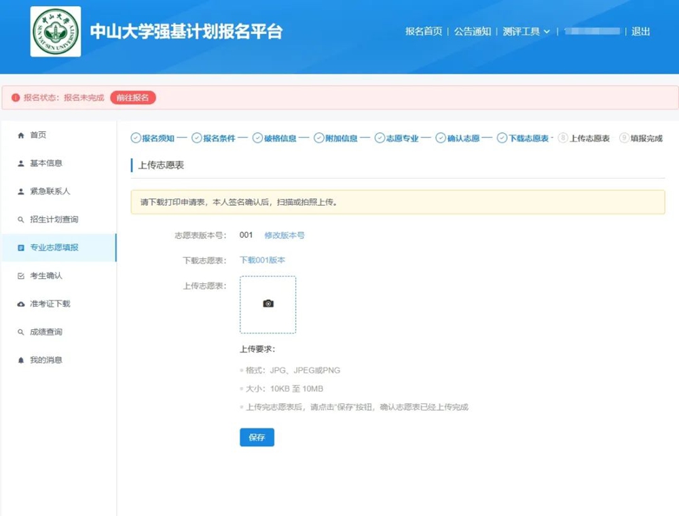Open the 紧急联系人 sidebar item
This screenshot has width=679, height=516.
point(50,191)
